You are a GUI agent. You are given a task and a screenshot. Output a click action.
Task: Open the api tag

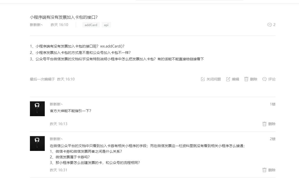point(106,25)
